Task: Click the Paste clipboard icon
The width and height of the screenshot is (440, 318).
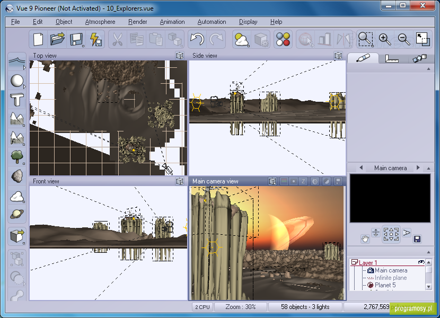Action: coord(156,39)
